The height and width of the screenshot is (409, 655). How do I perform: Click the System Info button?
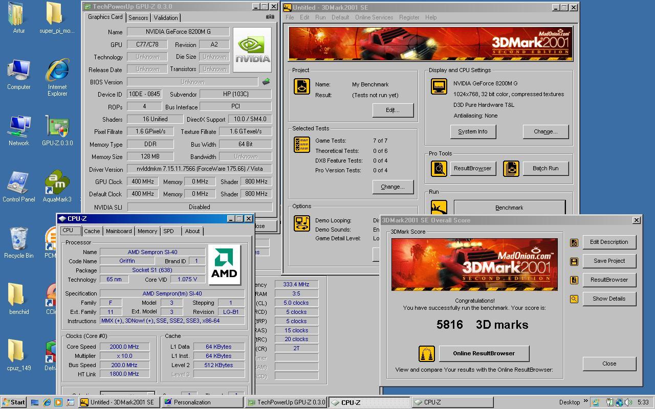(x=473, y=132)
